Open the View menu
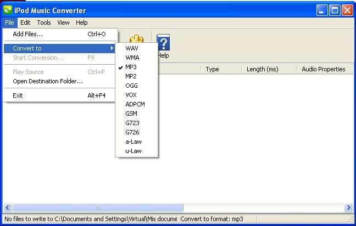Image resolution: width=356 pixels, height=226 pixels. 63,22
